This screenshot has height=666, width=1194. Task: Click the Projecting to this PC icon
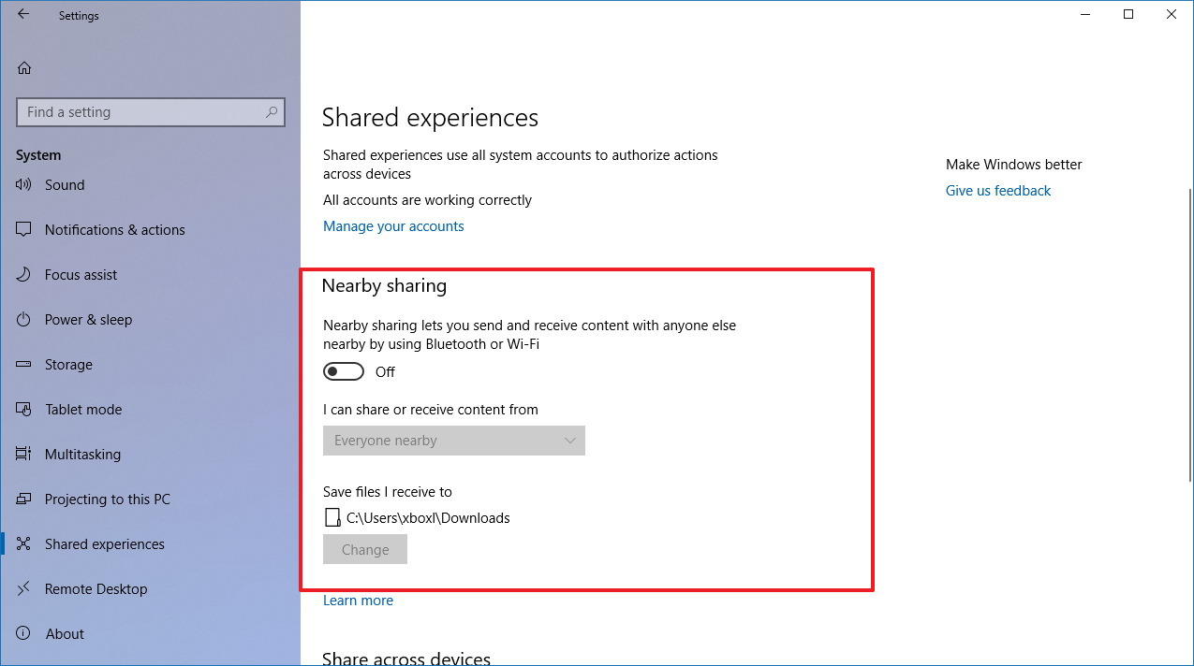coord(24,499)
